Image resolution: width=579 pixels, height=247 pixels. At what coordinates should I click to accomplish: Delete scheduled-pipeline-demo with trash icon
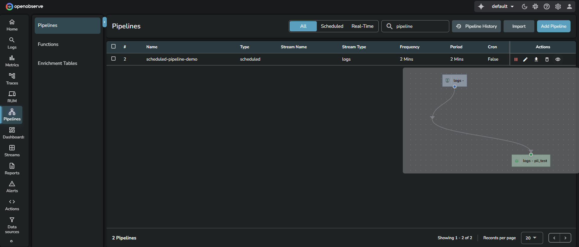pos(547,59)
